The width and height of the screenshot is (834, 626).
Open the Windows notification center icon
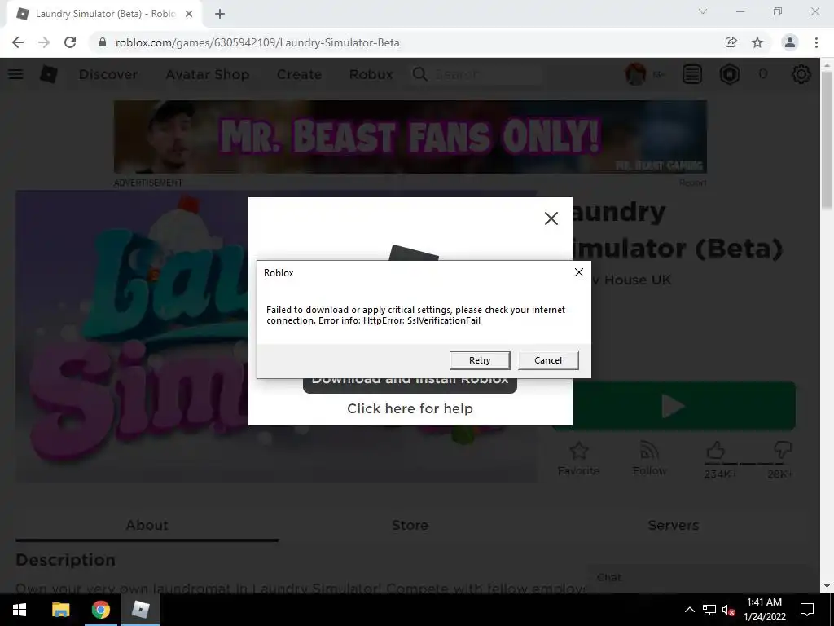(807, 610)
